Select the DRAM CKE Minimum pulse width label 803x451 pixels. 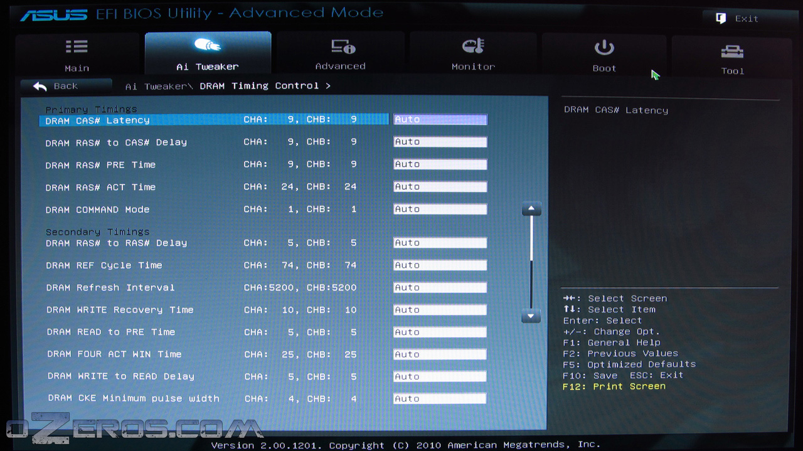pyautogui.click(x=134, y=398)
